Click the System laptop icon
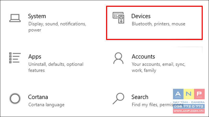The width and height of the screenshot is (209, 117). click(15, 18)
